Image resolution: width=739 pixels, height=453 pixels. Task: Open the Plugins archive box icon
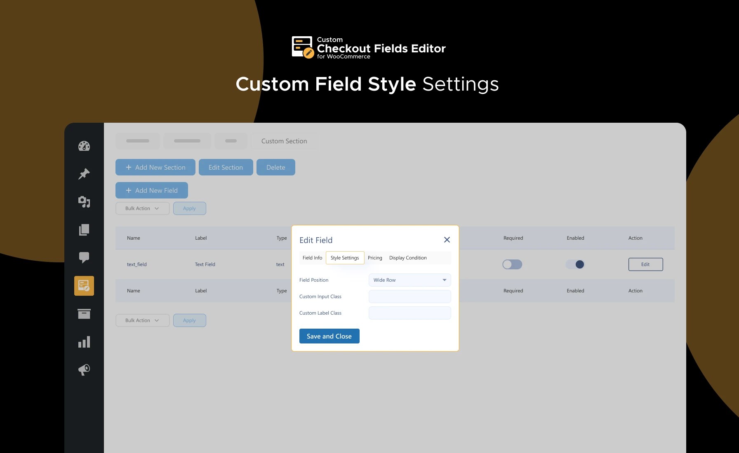(84, 313)
